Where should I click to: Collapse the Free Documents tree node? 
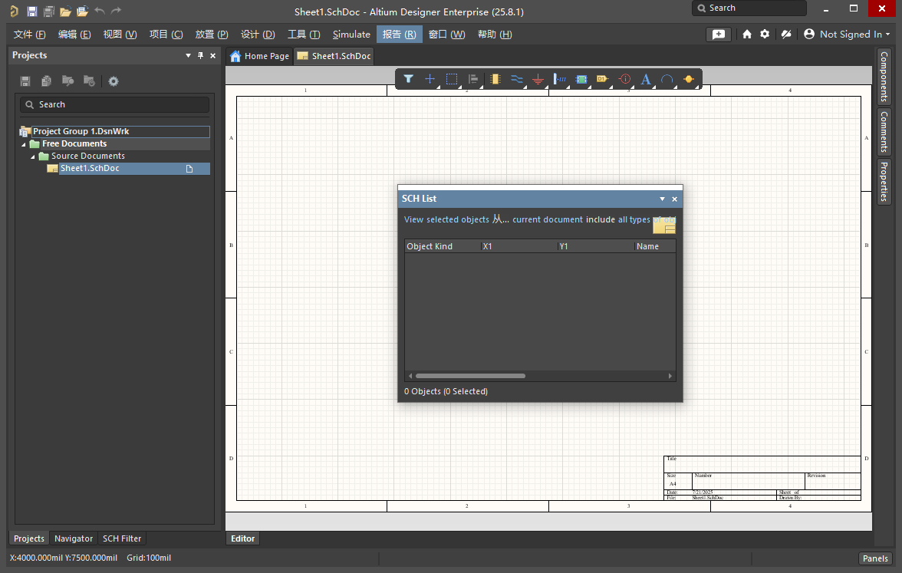click(x=24, y=144)
